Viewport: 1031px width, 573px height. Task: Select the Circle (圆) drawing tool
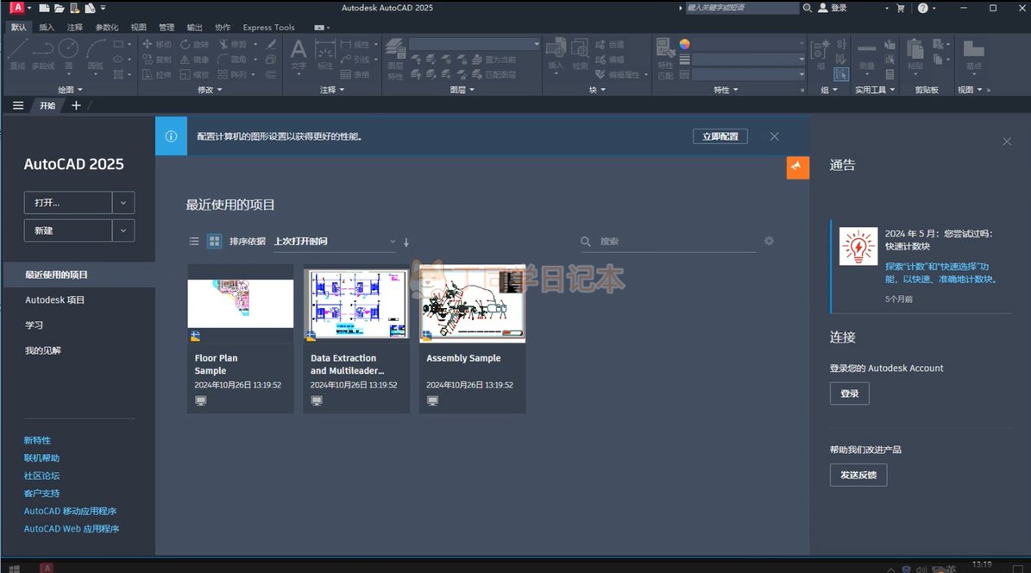[x=68, y=50]
